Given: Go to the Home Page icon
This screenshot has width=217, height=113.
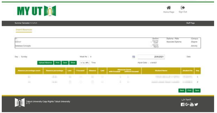Looking at the screenshot, I should [x=169, y=8].
